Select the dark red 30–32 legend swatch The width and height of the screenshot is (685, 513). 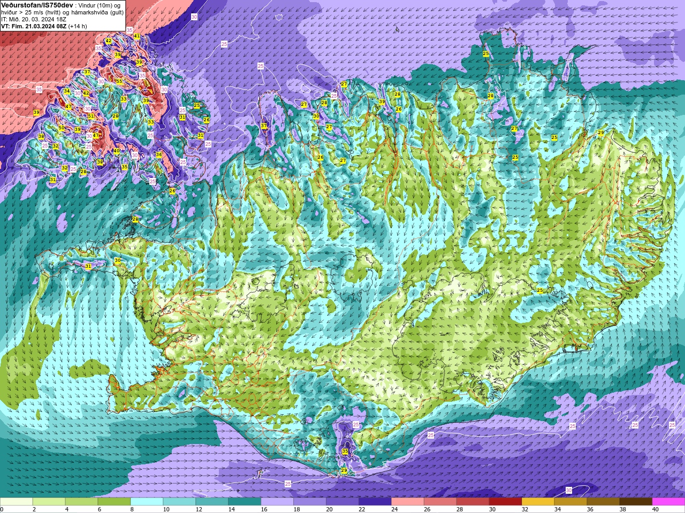click(x=506, y=502)
